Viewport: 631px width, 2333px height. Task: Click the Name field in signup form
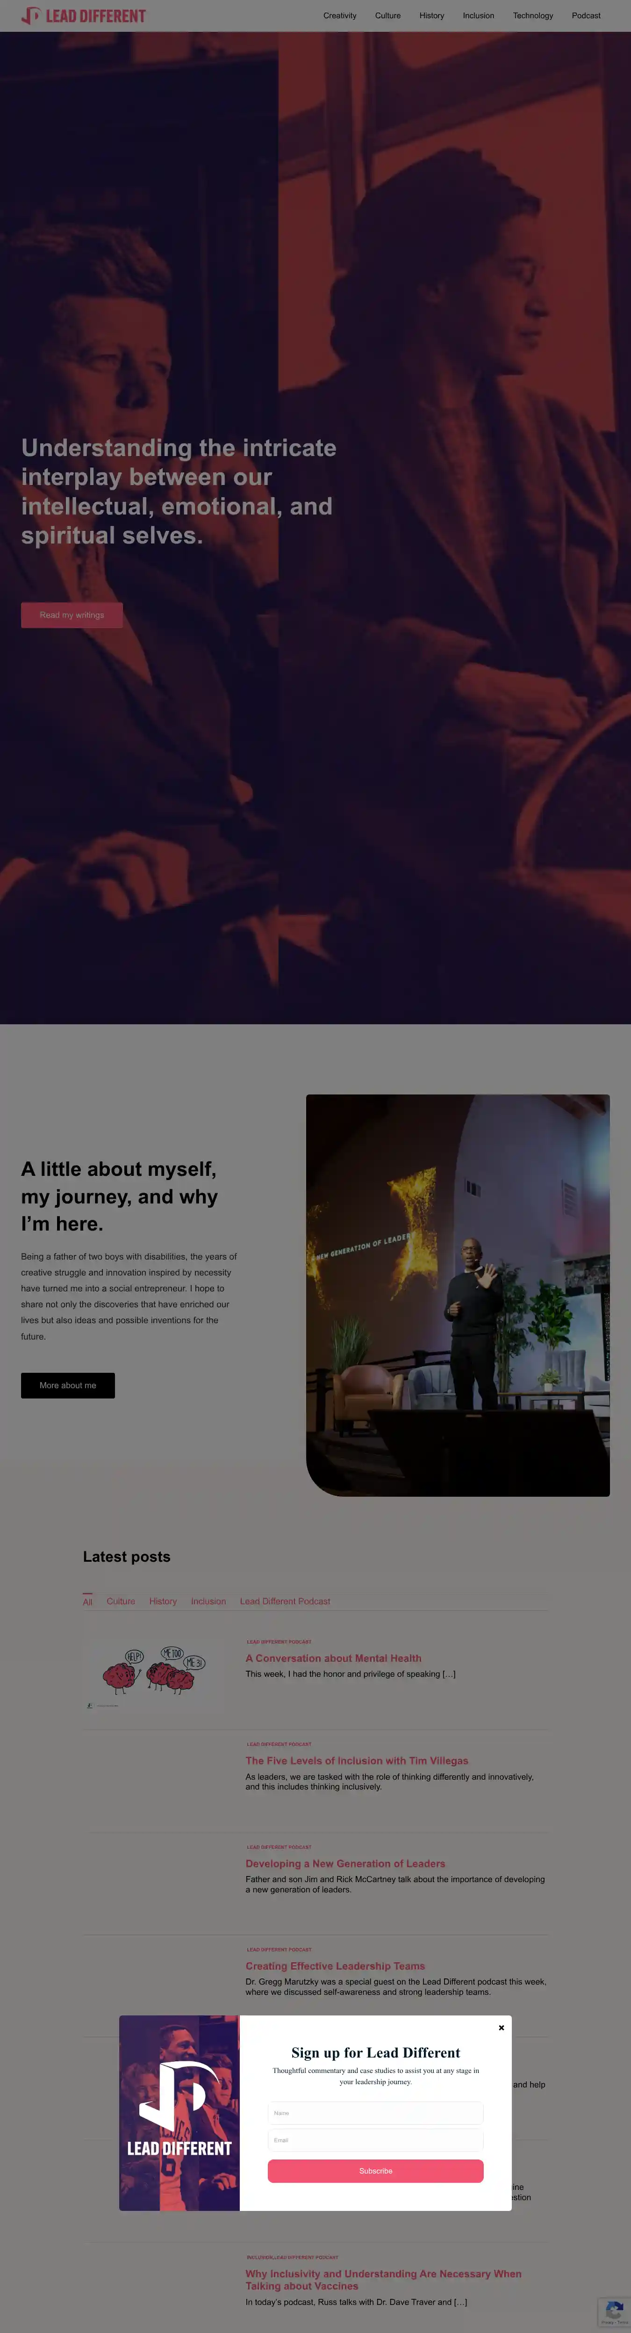[x=375, y=2113]
